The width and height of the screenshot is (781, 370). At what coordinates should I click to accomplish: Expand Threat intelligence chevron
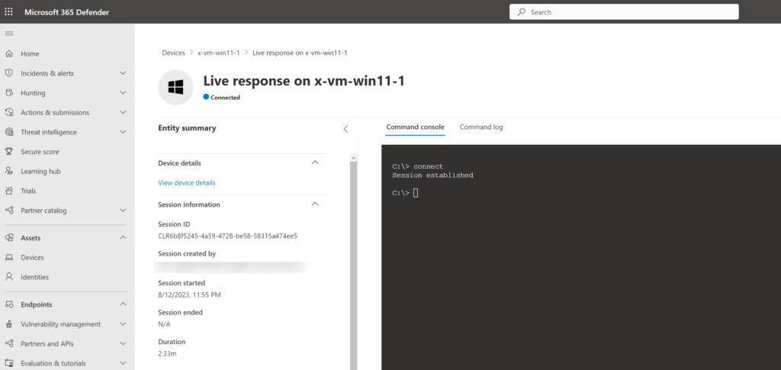123,132
